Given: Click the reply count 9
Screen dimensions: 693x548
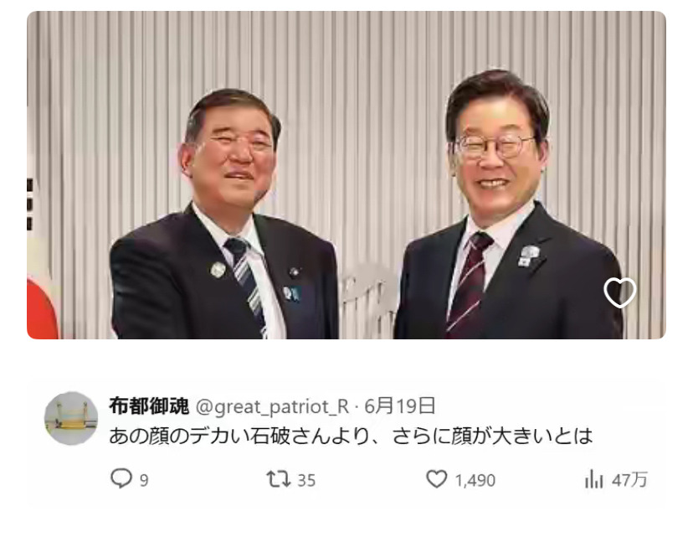Looking at the screenshot, I should pos(144,481).
